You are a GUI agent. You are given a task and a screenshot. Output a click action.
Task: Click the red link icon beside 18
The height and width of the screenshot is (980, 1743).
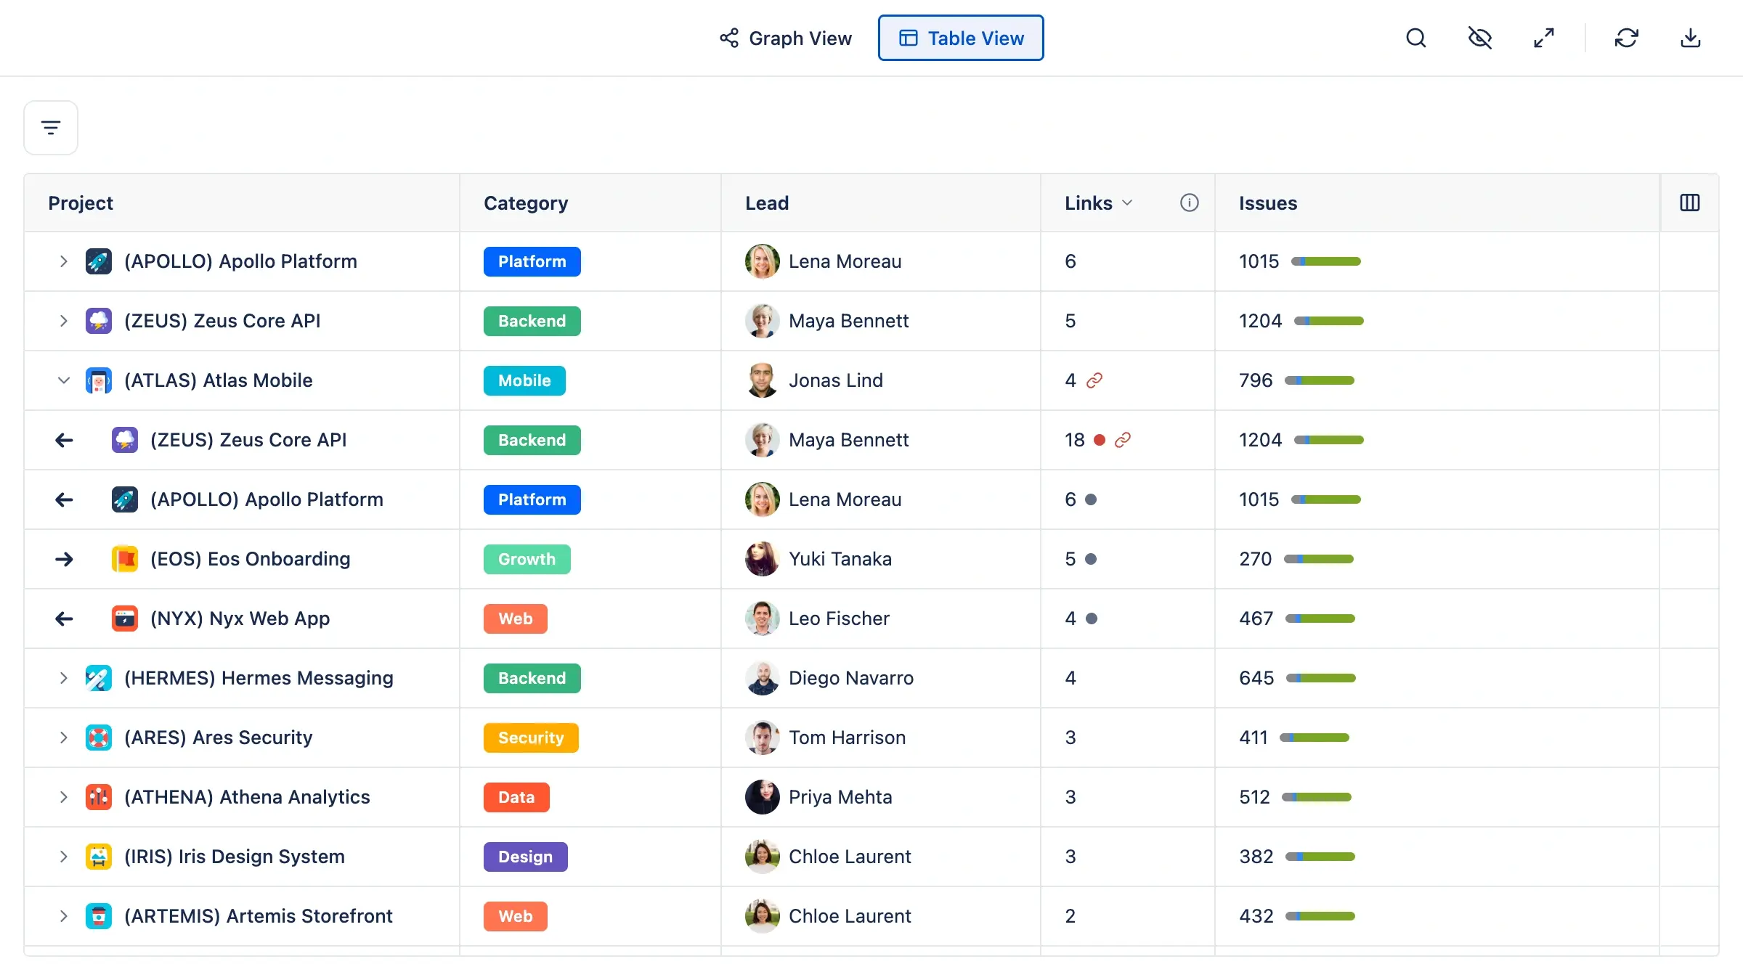[1123, 440]
